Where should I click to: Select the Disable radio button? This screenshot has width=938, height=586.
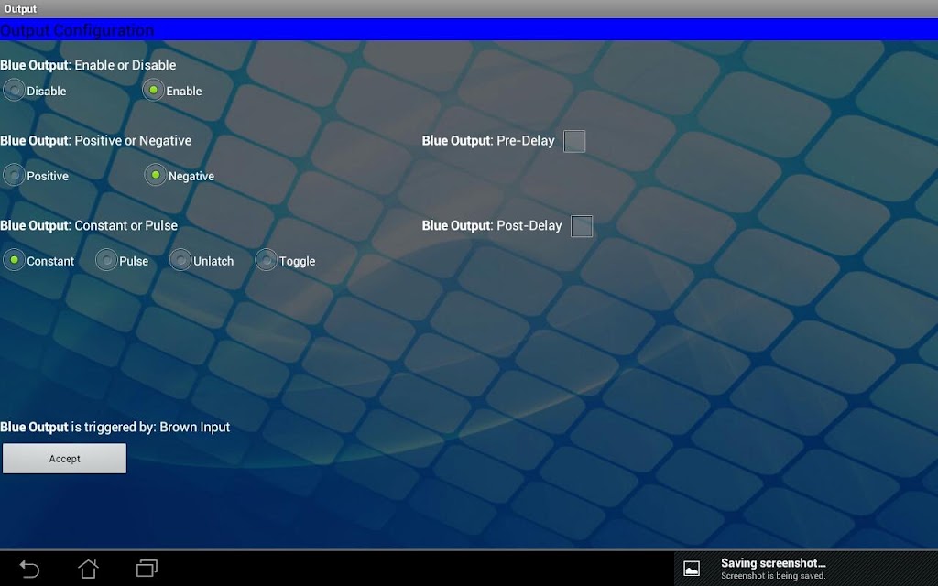(14, 91)
